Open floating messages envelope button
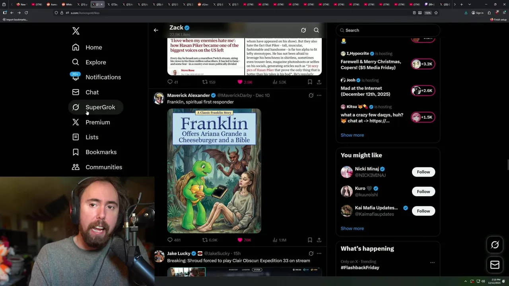Screen dimensions: 509x286 (x=495, y=265)
